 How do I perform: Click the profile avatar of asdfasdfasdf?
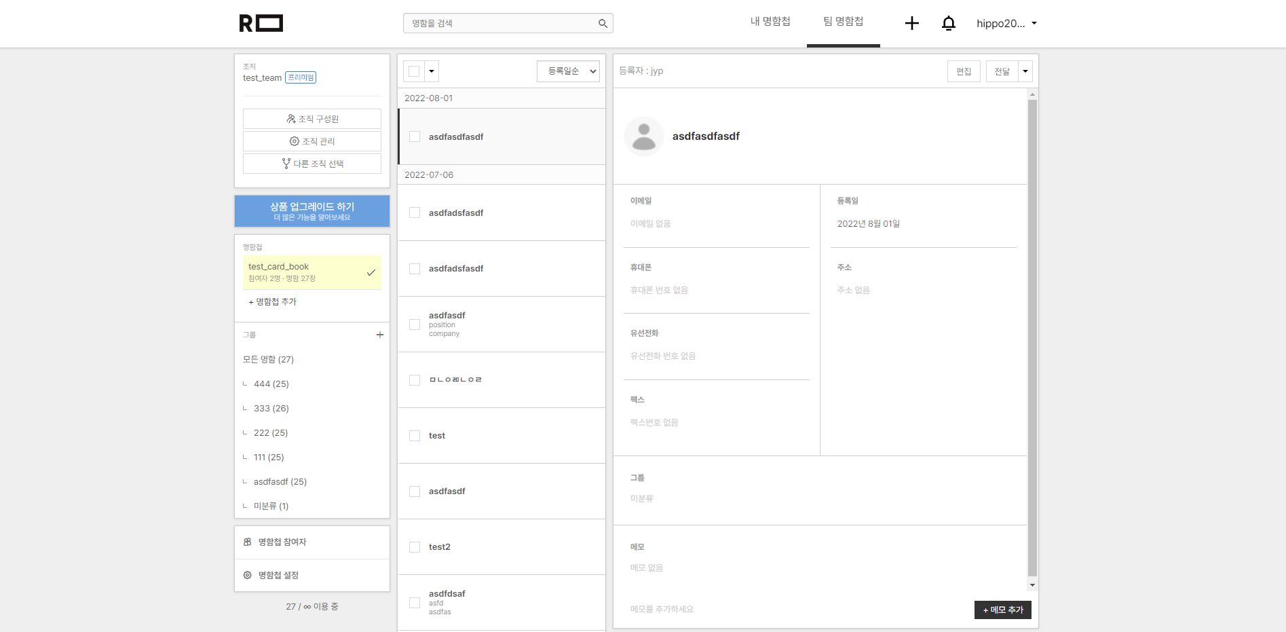tap(644, 136)
